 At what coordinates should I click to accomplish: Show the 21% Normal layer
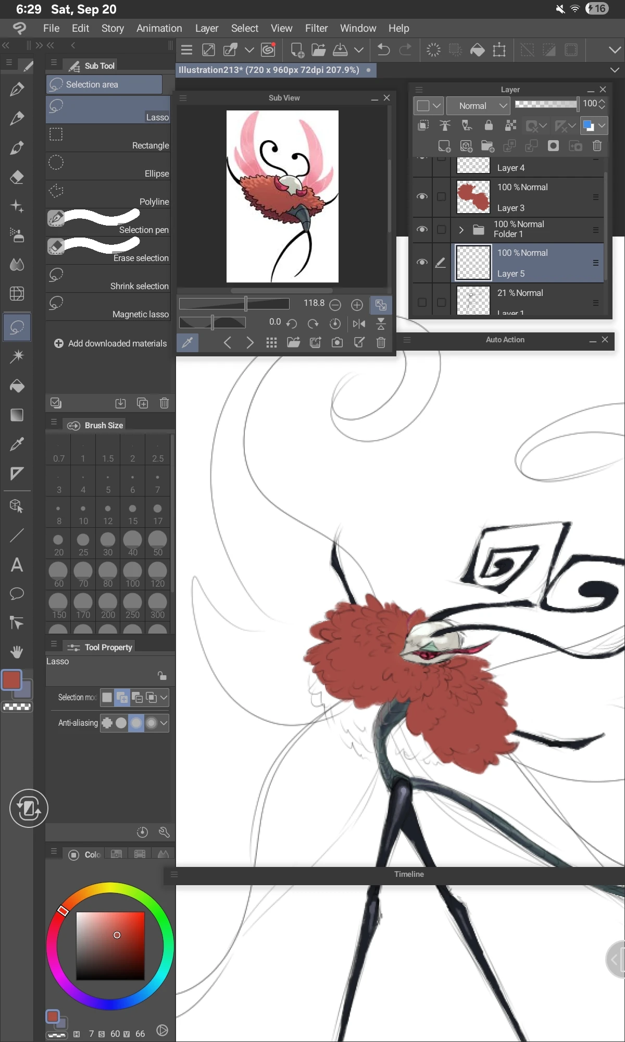point(422,302)
